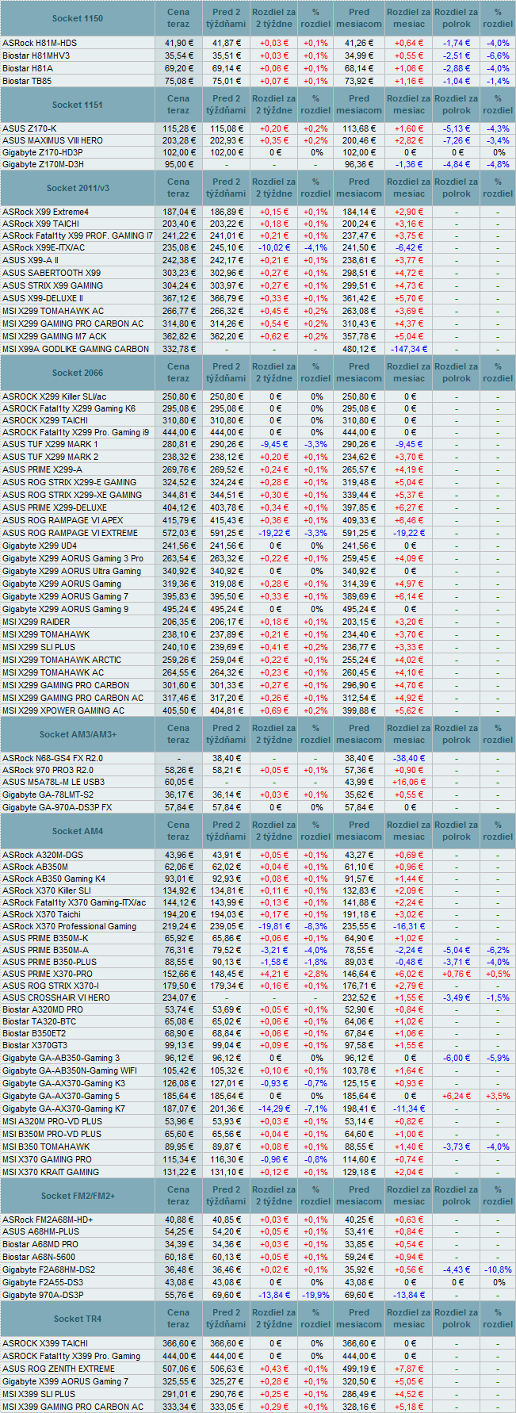Select ASUS M5A78L-M LE USB3 name
Viewport: 516px width, 1413px height.
click(53, 782)
